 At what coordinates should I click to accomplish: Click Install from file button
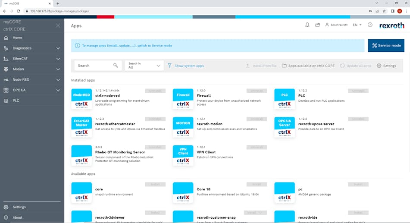click(261, 66)
